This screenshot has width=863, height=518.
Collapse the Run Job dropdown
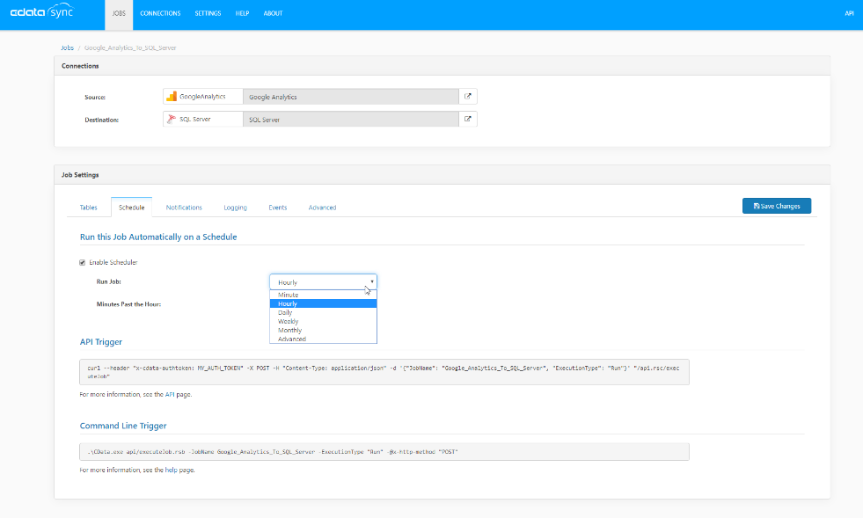[323, 281]
